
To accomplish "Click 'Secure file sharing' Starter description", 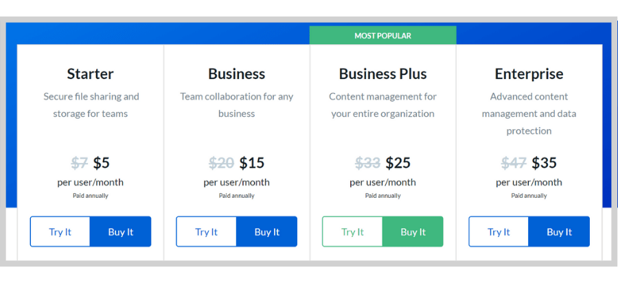I will point(91,105).
